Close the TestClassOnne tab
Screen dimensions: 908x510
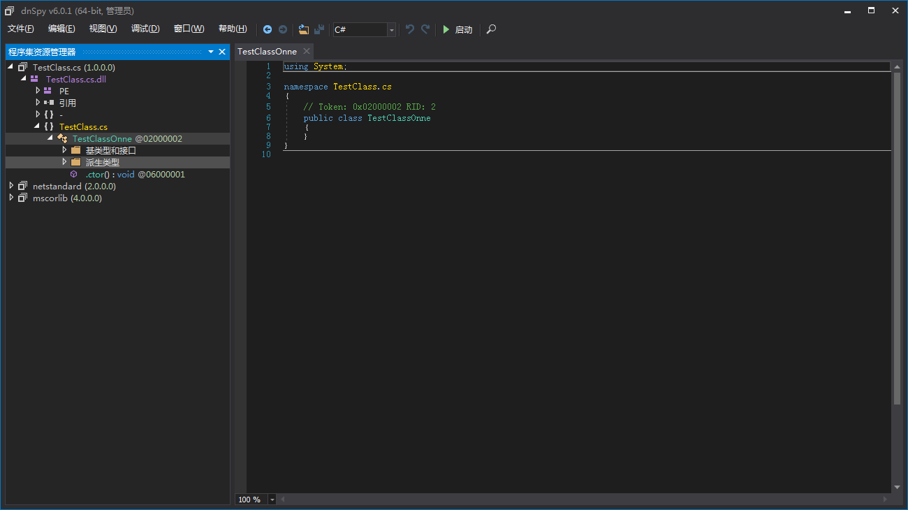coord(307,52)
